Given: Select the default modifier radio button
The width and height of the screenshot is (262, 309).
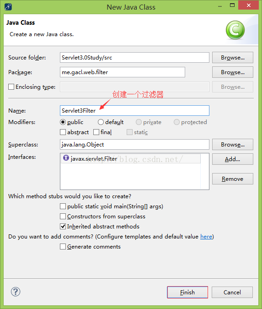Looking at the screenshot, I should [x=101, y=122].
